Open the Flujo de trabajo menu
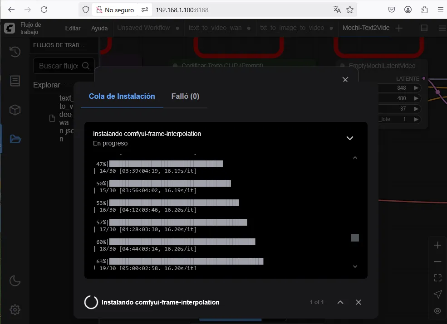The height and width of the screenshot is (324, 447). pyautogui.click(x=30, y=28)
